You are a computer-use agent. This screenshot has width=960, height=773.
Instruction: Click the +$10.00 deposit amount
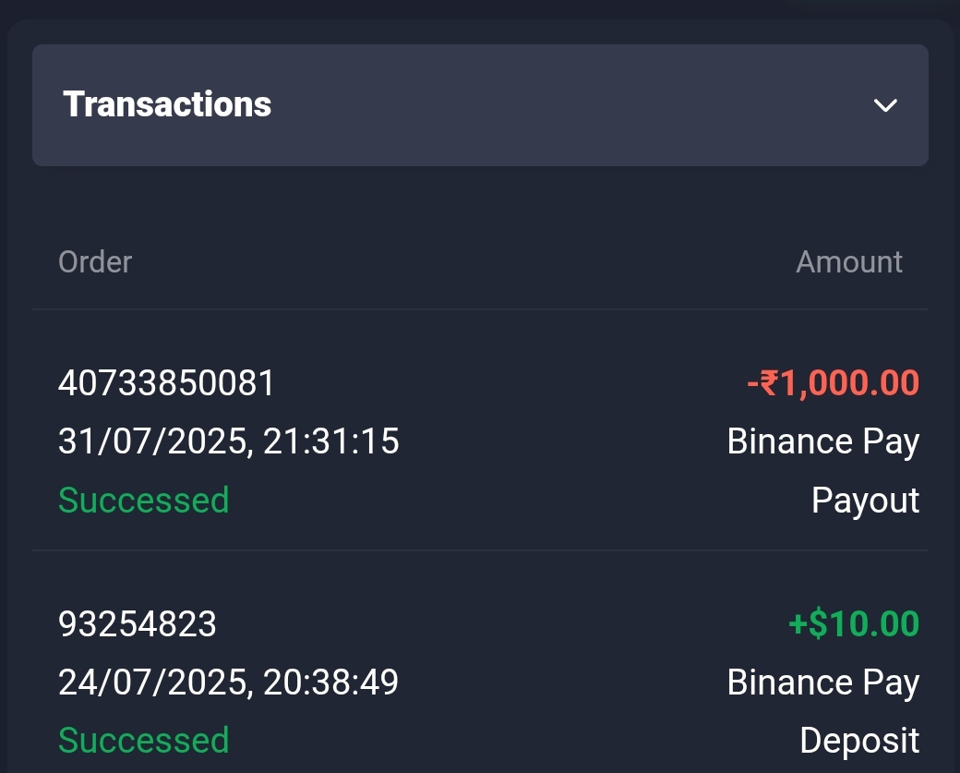[854, 624]
